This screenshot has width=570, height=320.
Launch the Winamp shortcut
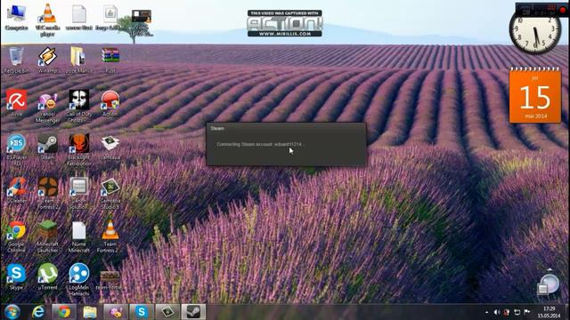pos(47,60)
